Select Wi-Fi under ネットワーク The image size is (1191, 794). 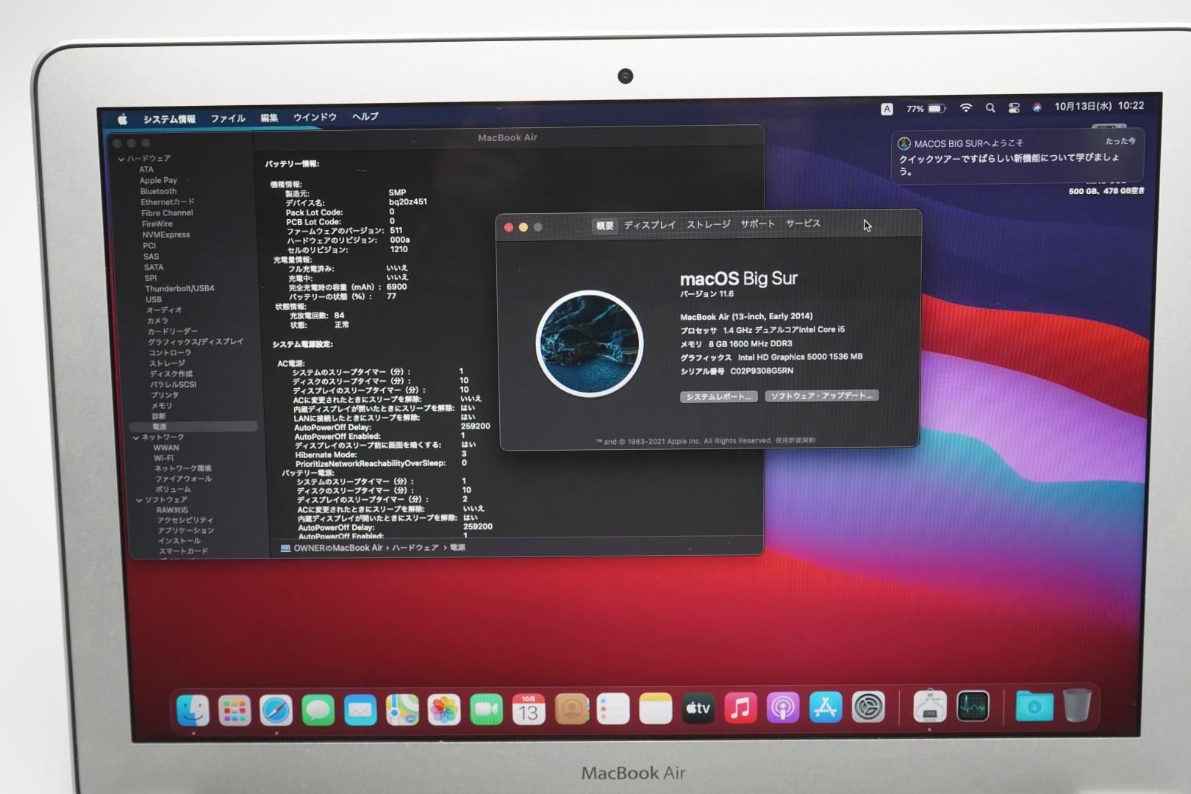point(163,458)
